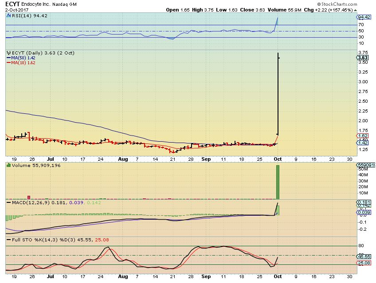Click the 80 level label on stochastic axis
This screenshot has height=283, width=376.
[x=361, y=246]
